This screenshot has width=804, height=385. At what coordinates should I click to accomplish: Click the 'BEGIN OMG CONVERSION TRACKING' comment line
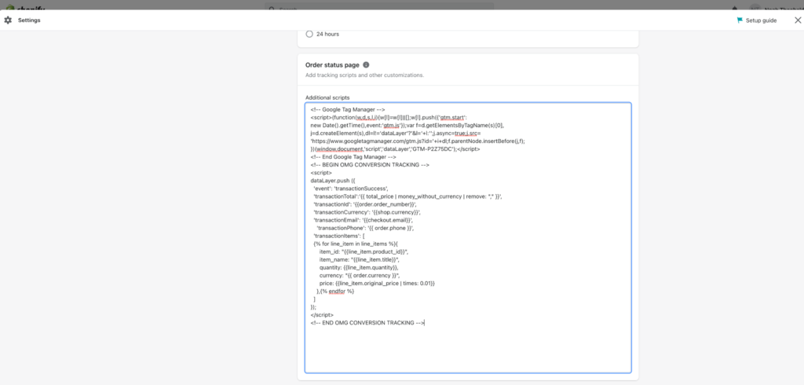pyautogui.click(x=369, y=165)
